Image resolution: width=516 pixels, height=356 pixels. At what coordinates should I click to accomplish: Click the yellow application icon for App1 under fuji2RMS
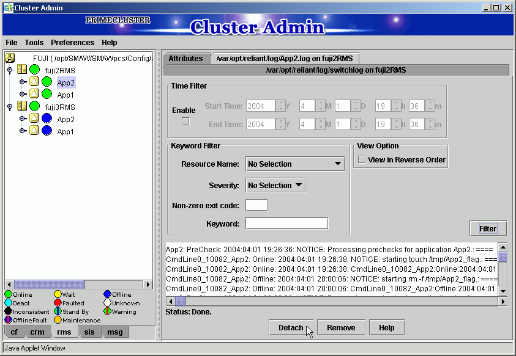coord(34,94)
